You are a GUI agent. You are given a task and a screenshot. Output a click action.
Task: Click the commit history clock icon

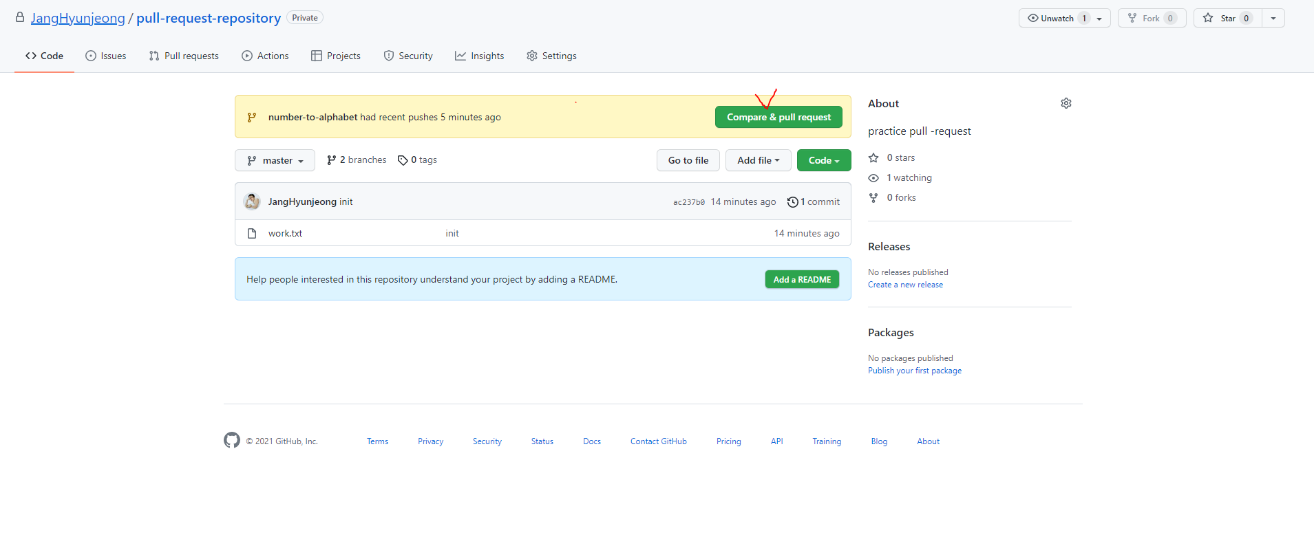792,201
